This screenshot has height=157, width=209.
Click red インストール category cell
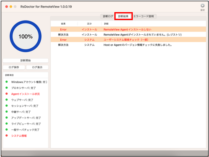89,30
